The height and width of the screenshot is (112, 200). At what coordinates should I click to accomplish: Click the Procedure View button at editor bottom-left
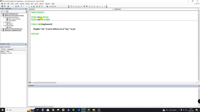pyautogui.click(x=29, y=83)
